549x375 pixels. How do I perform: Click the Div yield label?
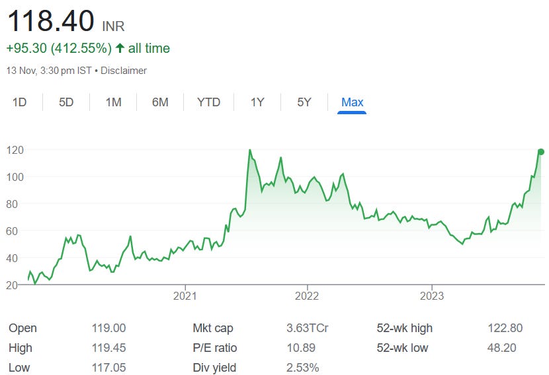[x=214, y=368]
